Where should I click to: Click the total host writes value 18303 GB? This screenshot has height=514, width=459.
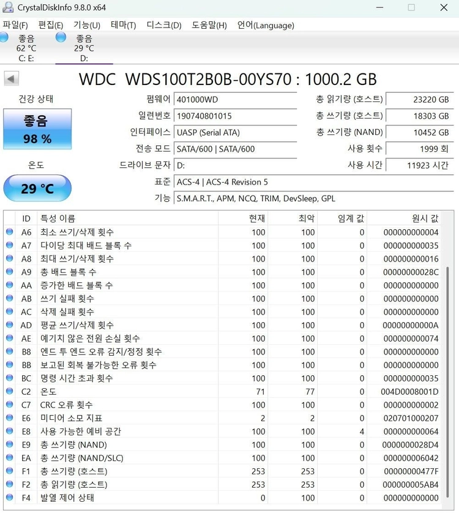tap(420, 116)
